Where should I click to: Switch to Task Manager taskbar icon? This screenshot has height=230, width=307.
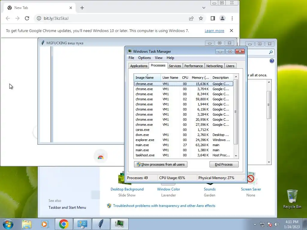[119, 224]
